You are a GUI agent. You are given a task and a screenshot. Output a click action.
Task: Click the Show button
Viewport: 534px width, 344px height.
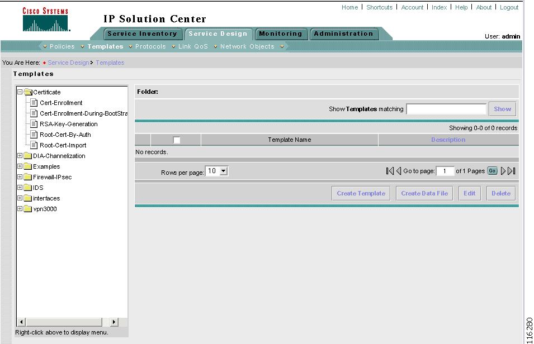click(x=502, y=109)
